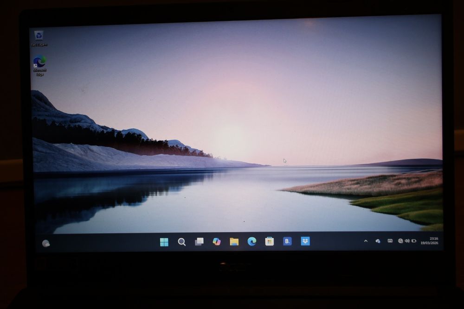Screen dimensions: 464x309
Task: Open Dropbox from the taskbar
Action: tap(305, 241)
